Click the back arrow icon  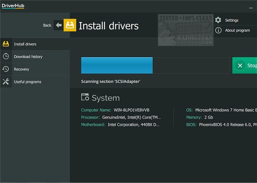(59, 25)
